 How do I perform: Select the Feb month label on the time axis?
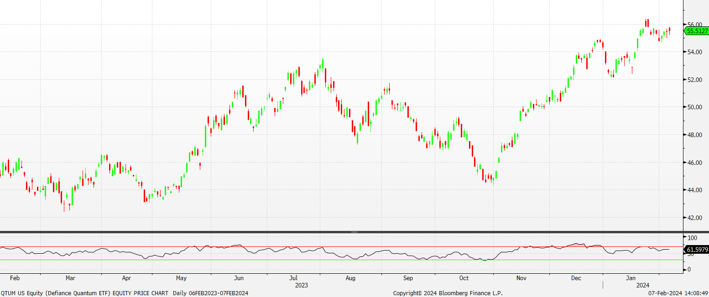pyautogui.click(x=15, y=278)
